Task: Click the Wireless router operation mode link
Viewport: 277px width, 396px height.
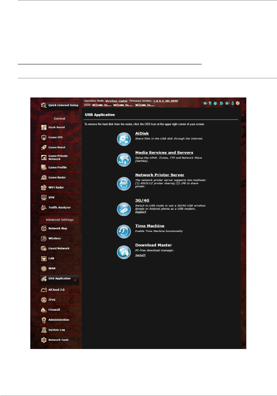Action: point(117,101)
